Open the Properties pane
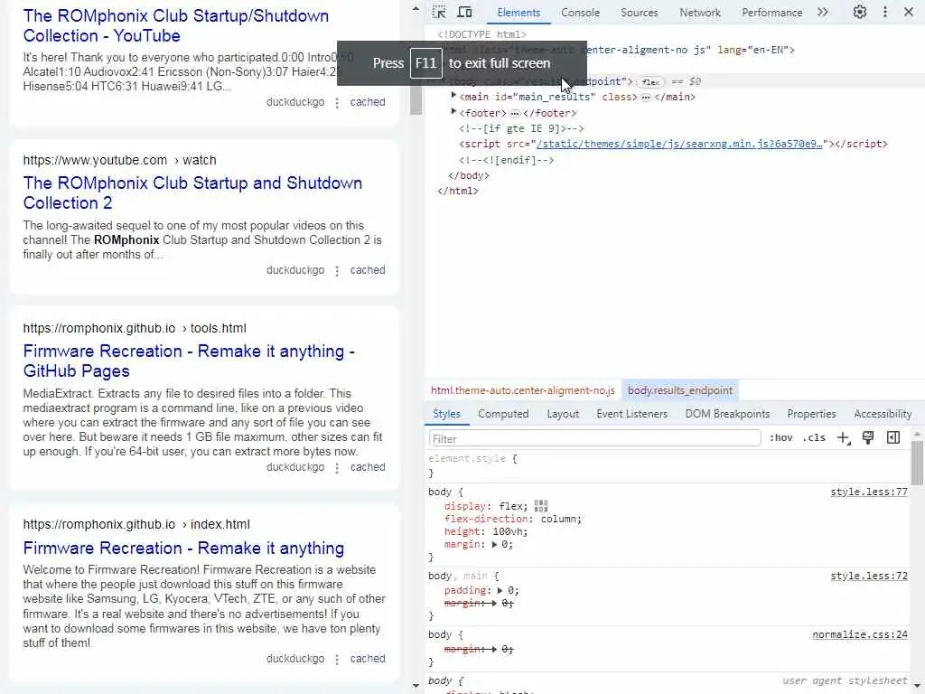925x694 pixels. pyautogui.click(x=811, y=414)
